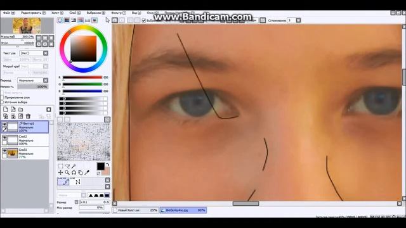Open the Вид menu
This screenshot has width=406, height=228.
click(136, 13)
